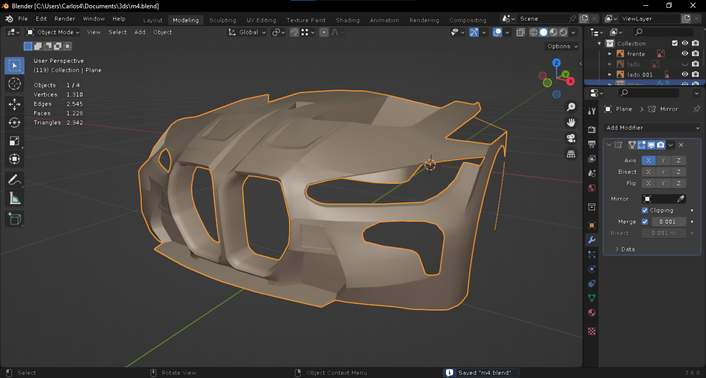This screenshot has height=378, width=706.
Task: Hide the frente object in outliner
Action: [x=685, y=53]
